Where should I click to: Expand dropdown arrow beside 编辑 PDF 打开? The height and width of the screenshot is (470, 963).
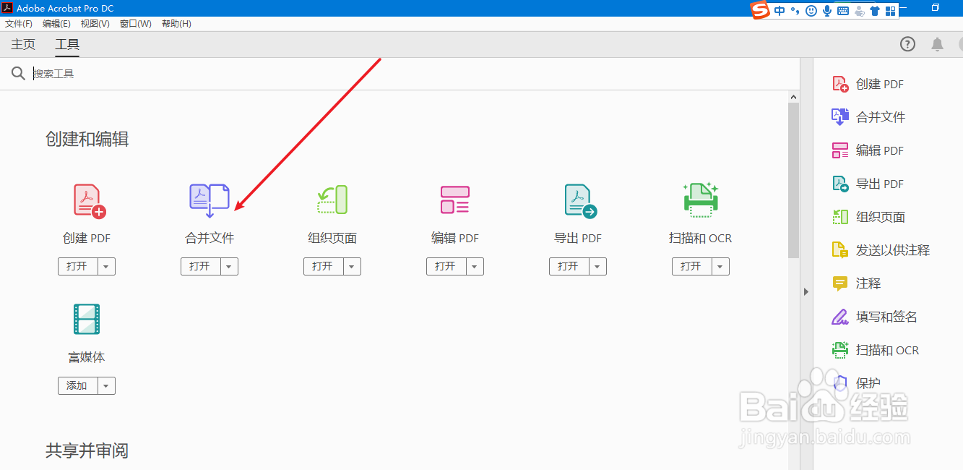coord(475,266)
